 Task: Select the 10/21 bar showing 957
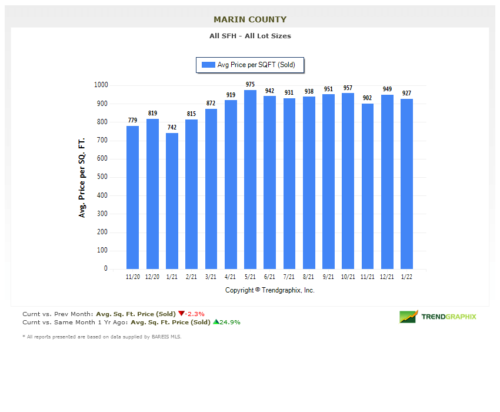pyautogui.click(x=348, y=181)
